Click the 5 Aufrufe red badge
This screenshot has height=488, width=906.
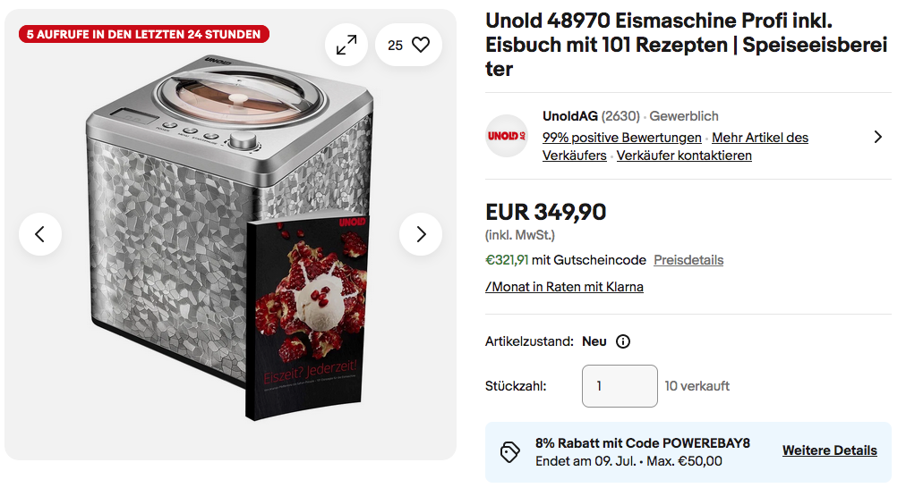click(x=144, y=34)
